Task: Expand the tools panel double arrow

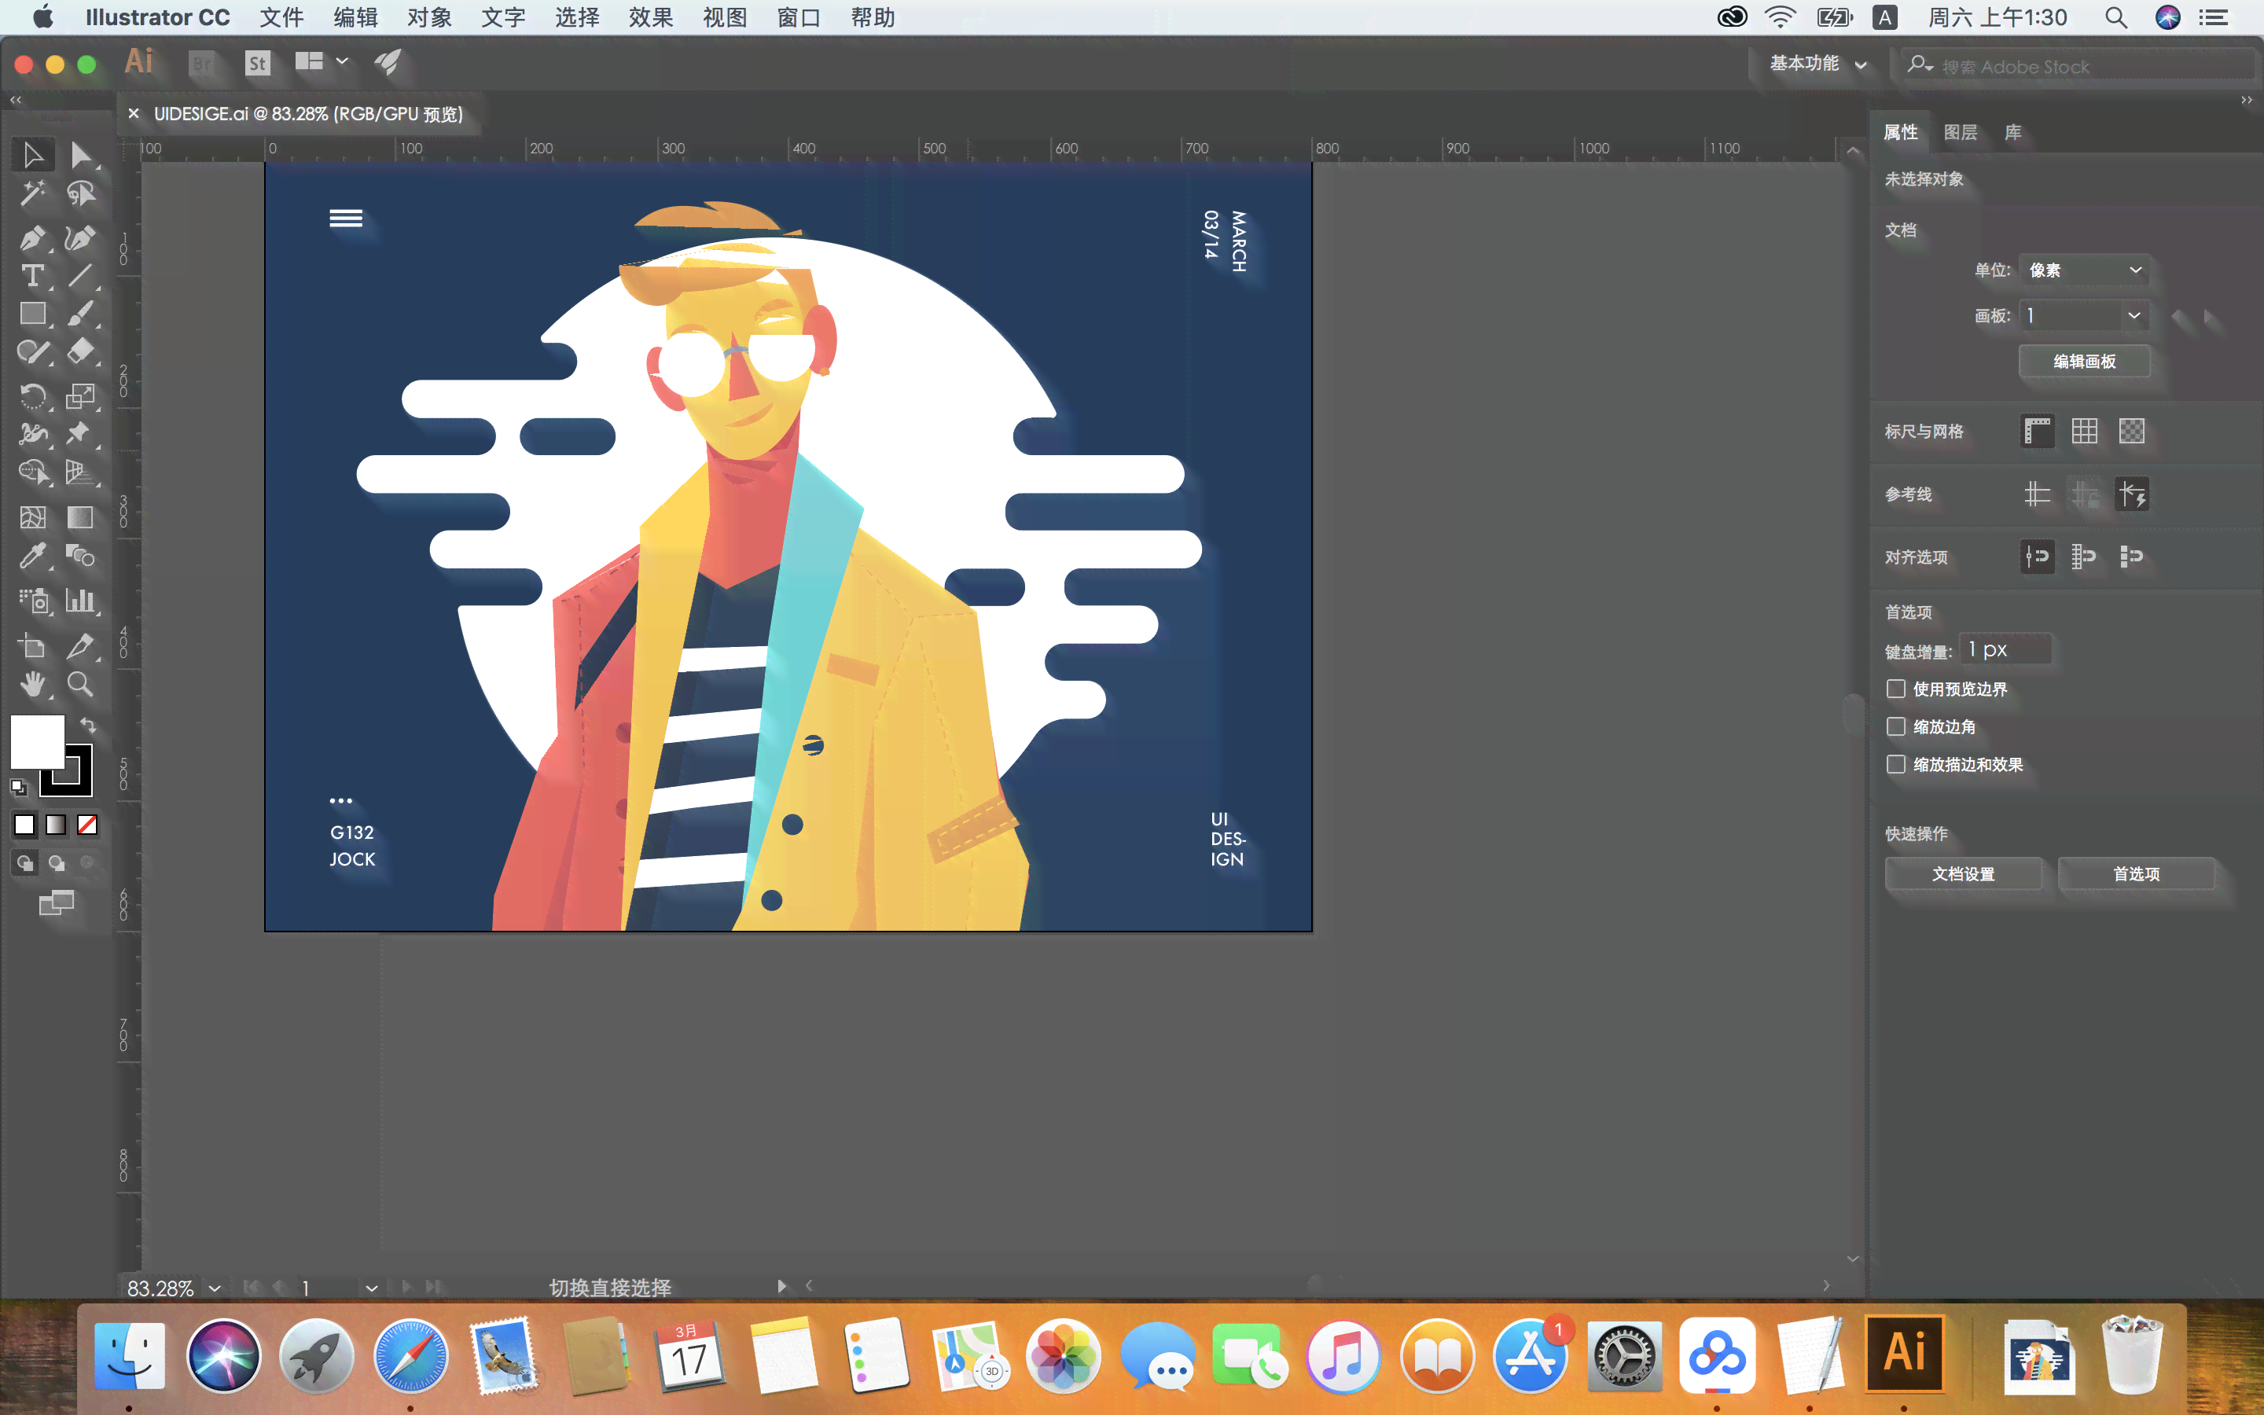Action: pos(16,100)
